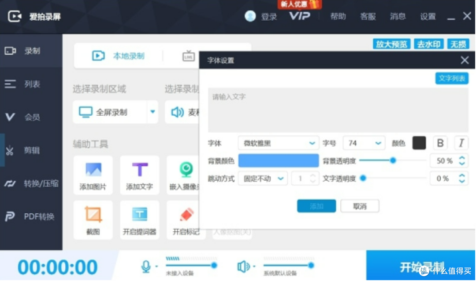Open the 字体 font family dropdown
Screen dimensions: 476x281
[x=279, y=143]
